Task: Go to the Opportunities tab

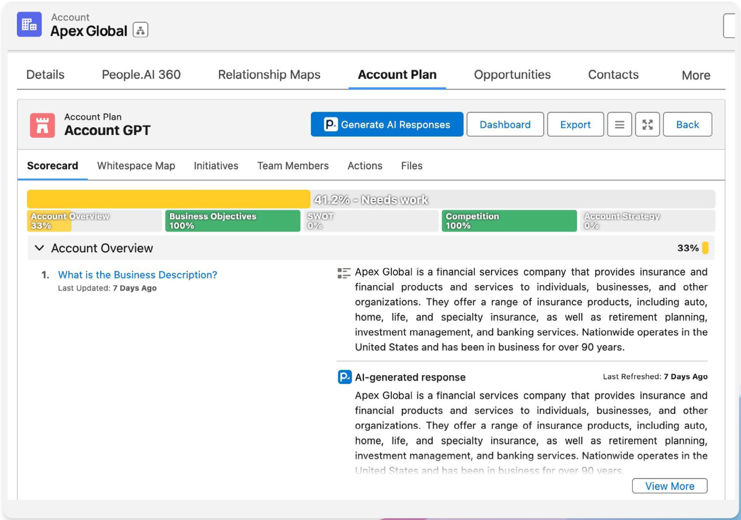Action: [x=512, y=75]
